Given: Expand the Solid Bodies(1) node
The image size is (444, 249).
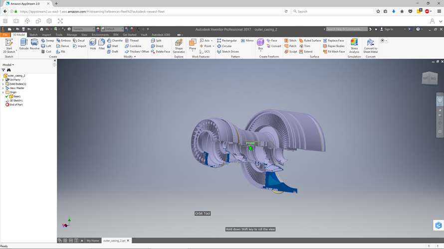Looking at the screenshot, I should (3, 84).
